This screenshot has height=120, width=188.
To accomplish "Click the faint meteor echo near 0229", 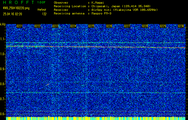I will (x=161, y=85).
